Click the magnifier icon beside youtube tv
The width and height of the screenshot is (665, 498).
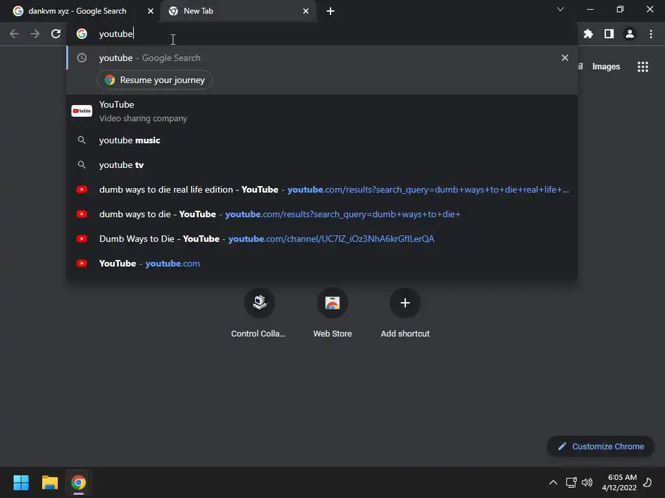tap(82, 165)
